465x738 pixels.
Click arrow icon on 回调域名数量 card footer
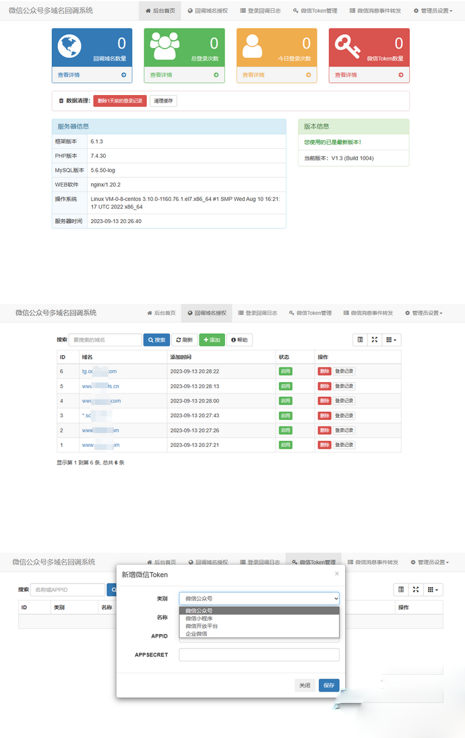point(124,75)
